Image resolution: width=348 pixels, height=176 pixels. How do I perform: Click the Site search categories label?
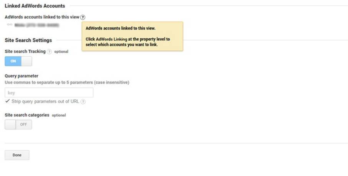tap(27, 115)
